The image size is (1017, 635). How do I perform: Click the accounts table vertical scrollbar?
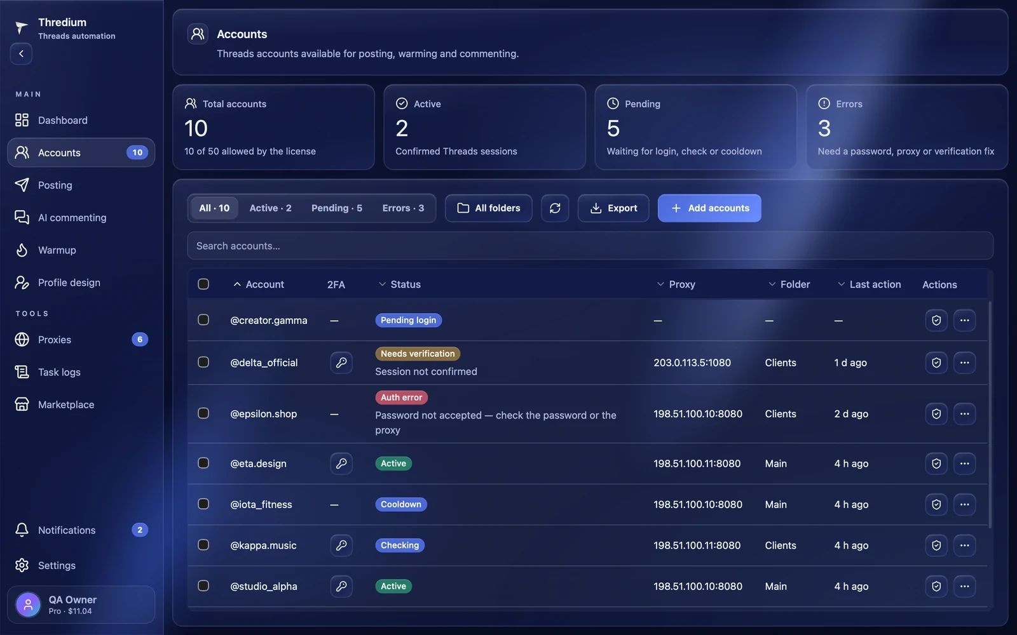pos(990,414)
